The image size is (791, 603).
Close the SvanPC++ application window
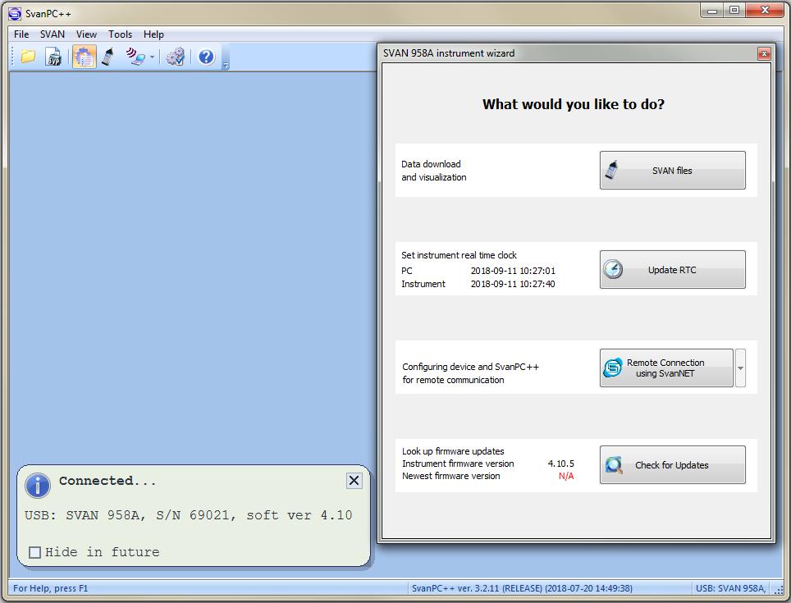(x=765, y=10)
